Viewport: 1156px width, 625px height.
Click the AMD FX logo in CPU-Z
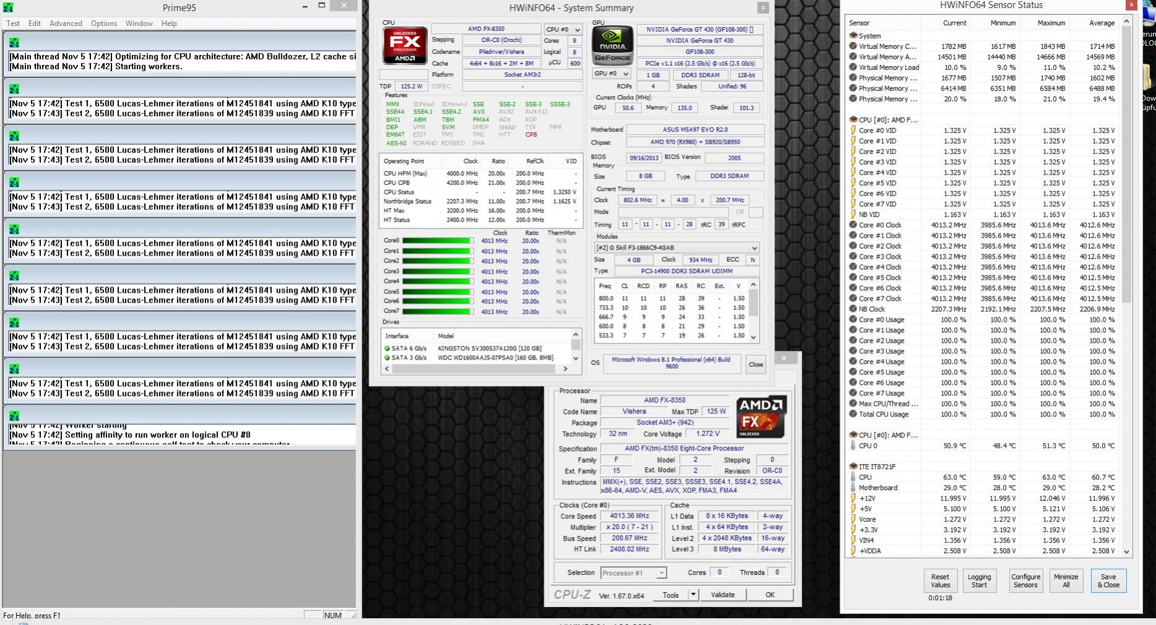click(761, 416)
